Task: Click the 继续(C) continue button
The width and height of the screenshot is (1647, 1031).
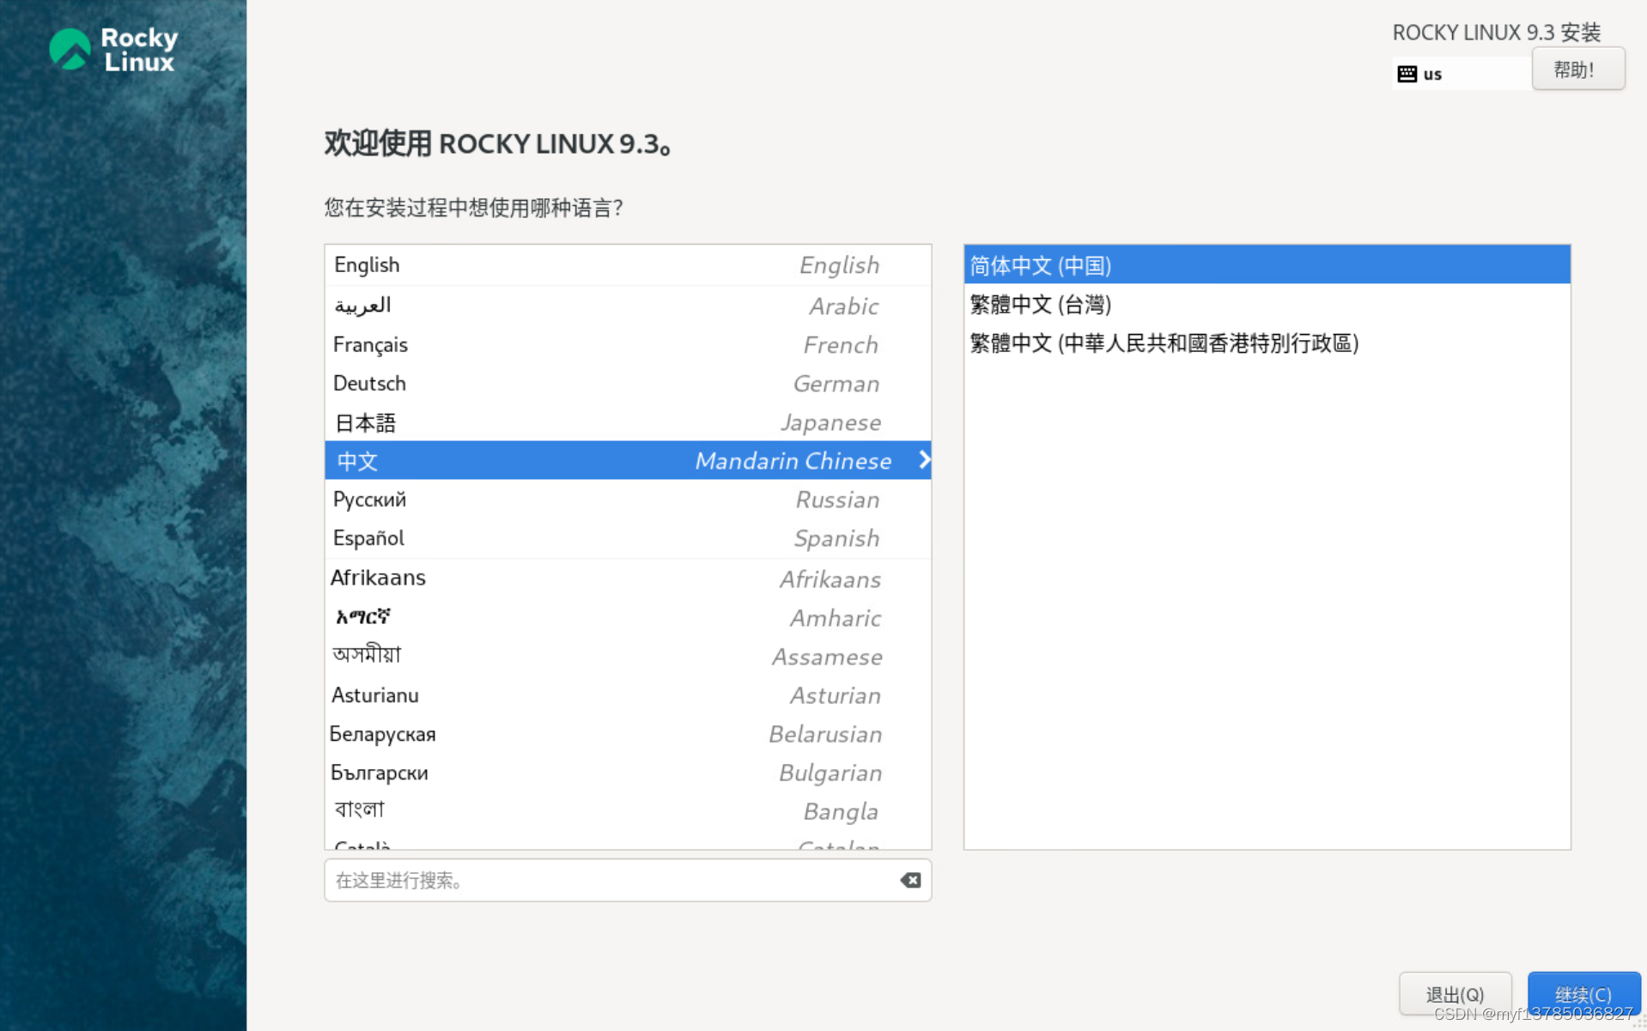Action: tap(1583, 994)
